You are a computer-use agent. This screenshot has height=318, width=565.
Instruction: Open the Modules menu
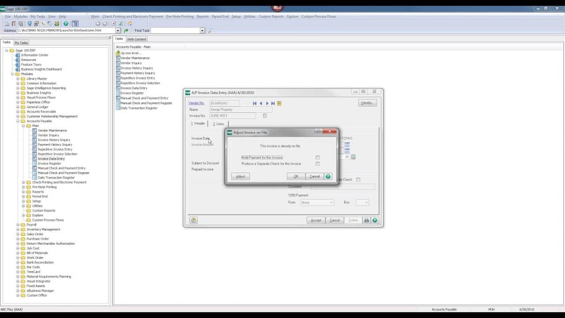[x=20, y=16]
